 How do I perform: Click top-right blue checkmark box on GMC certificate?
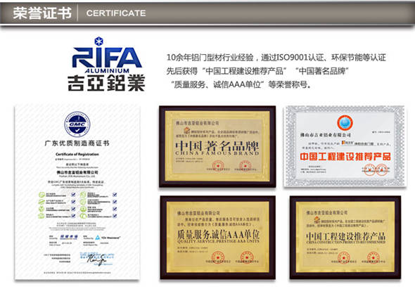pyautogui.click(x=115, y=195)
